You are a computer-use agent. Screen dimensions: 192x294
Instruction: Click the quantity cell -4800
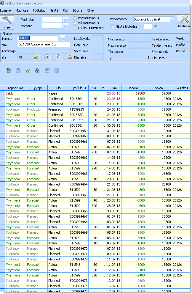tap(134, 190)
